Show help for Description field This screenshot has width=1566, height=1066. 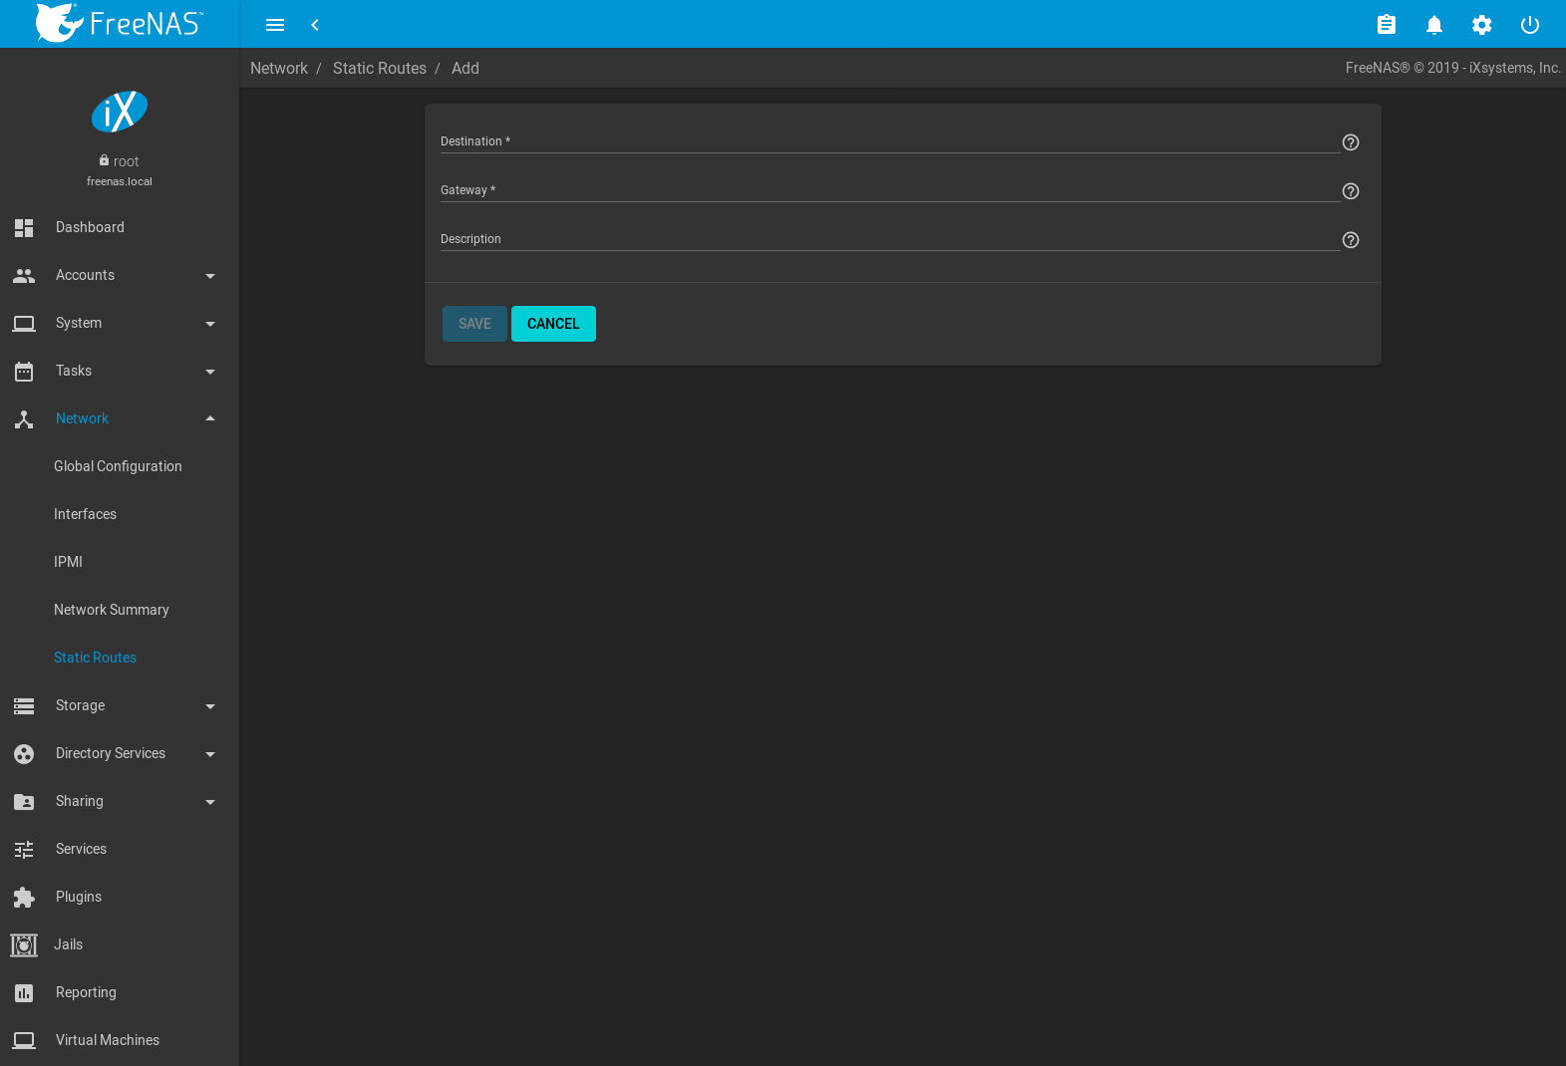click(1350, 240)
